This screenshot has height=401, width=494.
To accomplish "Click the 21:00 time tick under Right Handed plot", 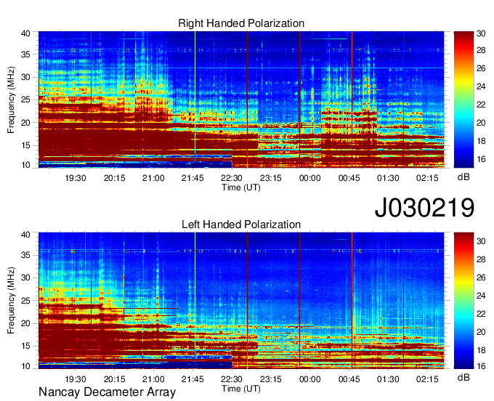I will coord(153,178).
